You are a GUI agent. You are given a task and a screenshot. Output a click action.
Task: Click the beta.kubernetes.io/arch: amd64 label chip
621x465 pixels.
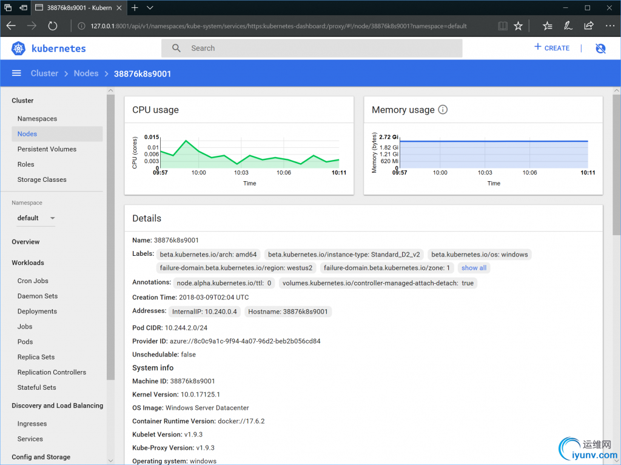[x=209, y=255]
